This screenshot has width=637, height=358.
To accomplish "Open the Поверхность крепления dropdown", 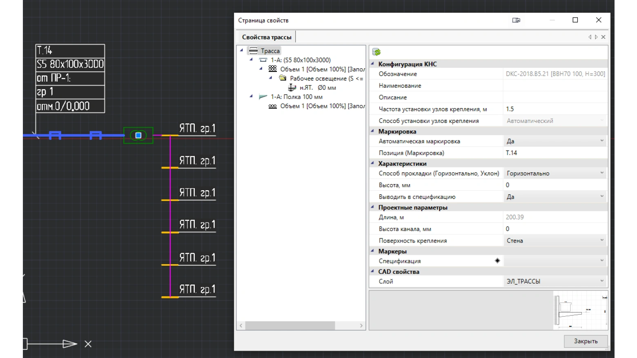I will click(x=602, y=240).
